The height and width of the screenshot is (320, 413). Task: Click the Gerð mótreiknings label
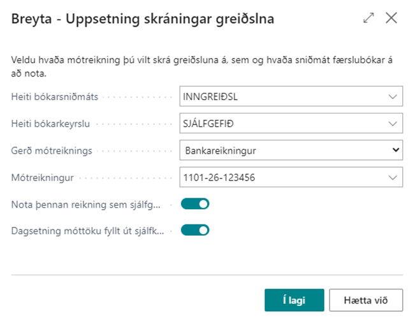52,151
